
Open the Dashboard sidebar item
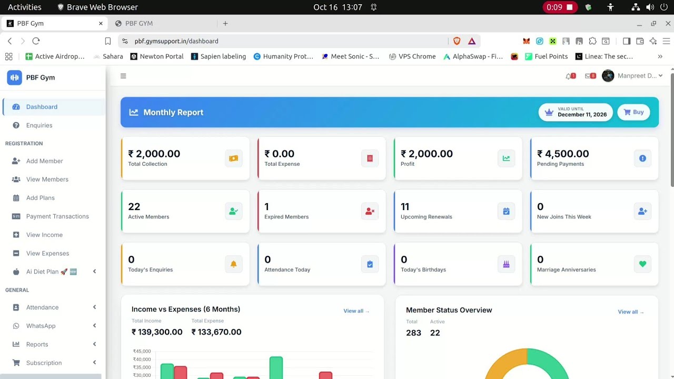pyautogui.click(x=54, y=107)
